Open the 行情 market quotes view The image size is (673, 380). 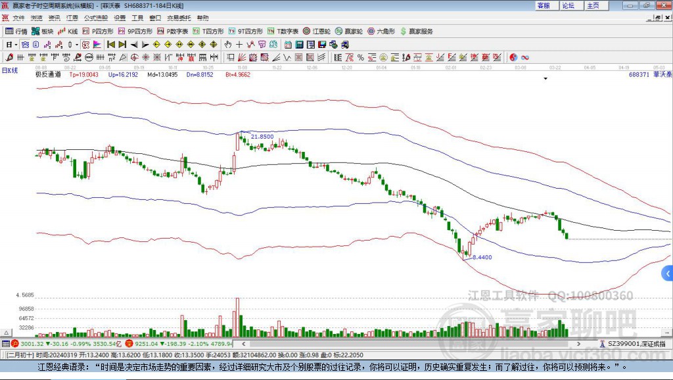pos(16,32)
